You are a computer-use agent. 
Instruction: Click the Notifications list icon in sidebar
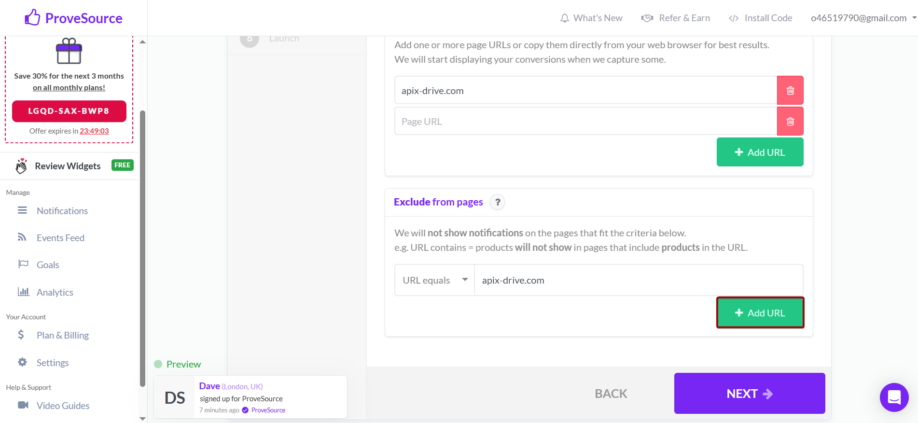22,210
